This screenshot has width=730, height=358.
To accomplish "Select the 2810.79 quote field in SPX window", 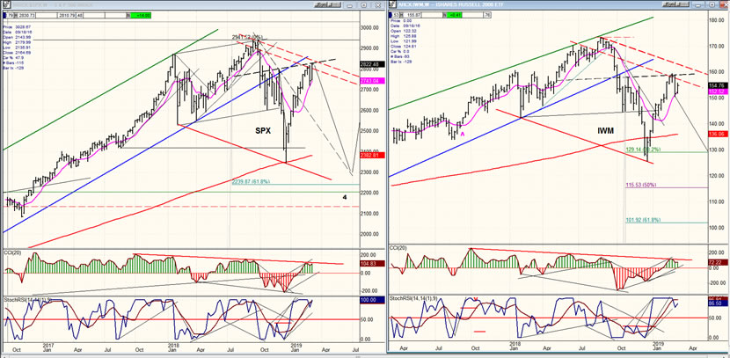I will [x=67, y=15].
